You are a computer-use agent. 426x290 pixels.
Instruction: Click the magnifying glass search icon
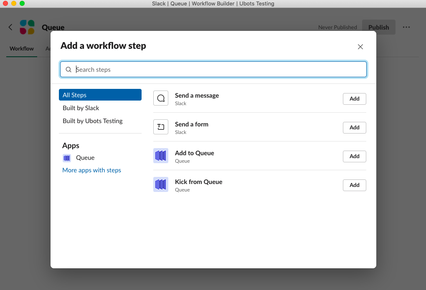pyautogui.click(x=68, y=70)
